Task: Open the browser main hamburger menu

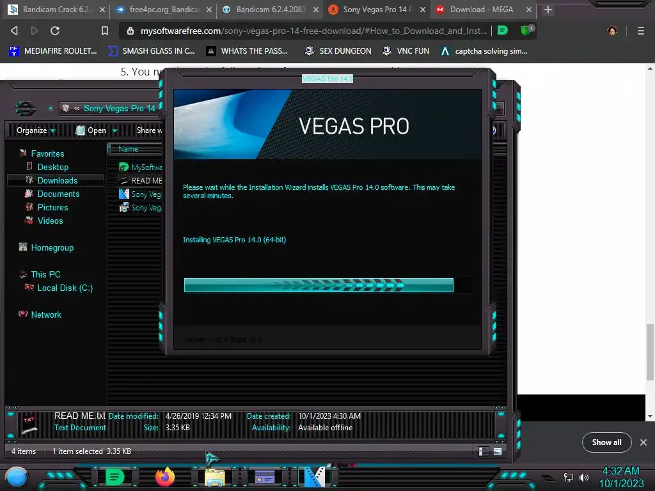Action: pos(640,31)
